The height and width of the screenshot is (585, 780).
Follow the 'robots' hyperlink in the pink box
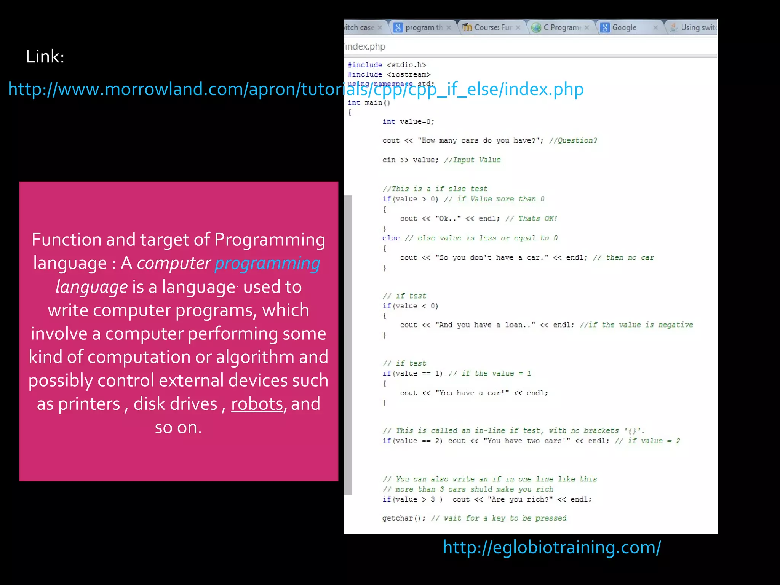257,404
